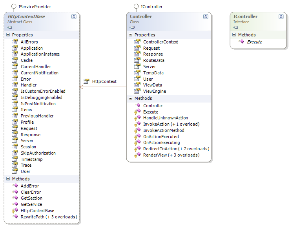
Task: Select RedirectToAction (+ 2 overloads) method
Action: (176, 149)
